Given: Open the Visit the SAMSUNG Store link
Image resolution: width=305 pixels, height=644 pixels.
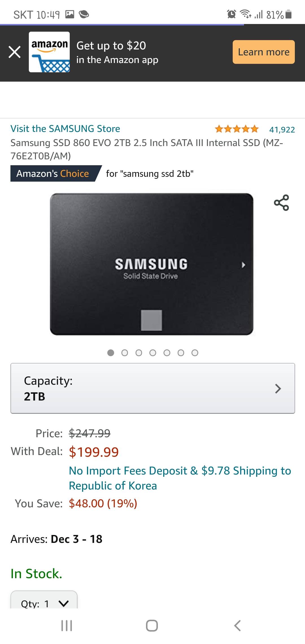Looking at the screenshot, I should click(65, 129).
